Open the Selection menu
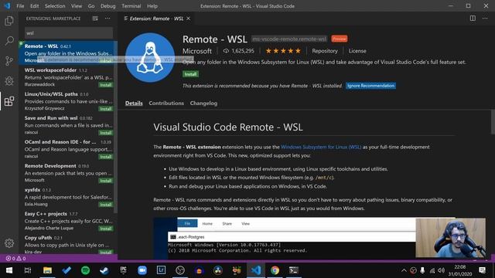The width and height of the screenshot is (495, 278). (55, 6)
